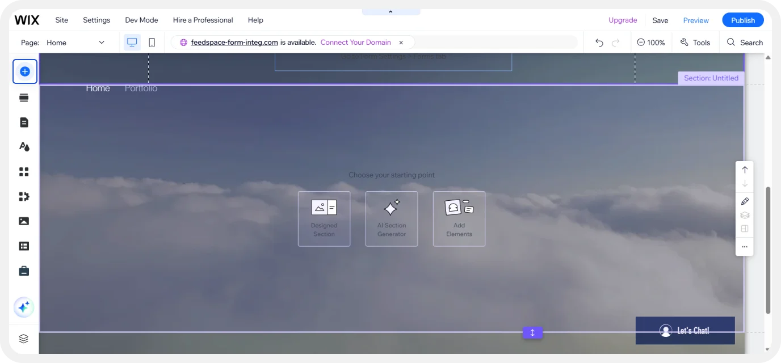Move the section up with the arrow
The height and width of the screenshot is (363, 781).
(x=745, y=169)
